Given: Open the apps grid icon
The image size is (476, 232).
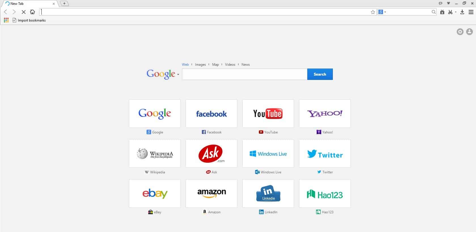Looking at the screenshot, I should [x=6, y=20].
